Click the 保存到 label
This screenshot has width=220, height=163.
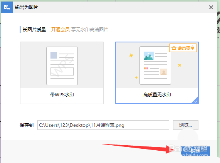coord(27,125)
